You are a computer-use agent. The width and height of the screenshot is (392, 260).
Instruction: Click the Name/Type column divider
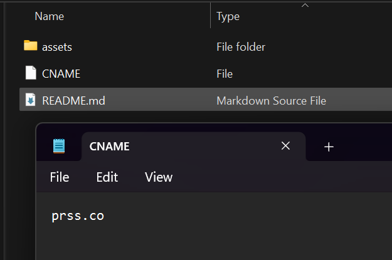pyautogui.click(x=211, y=16)
